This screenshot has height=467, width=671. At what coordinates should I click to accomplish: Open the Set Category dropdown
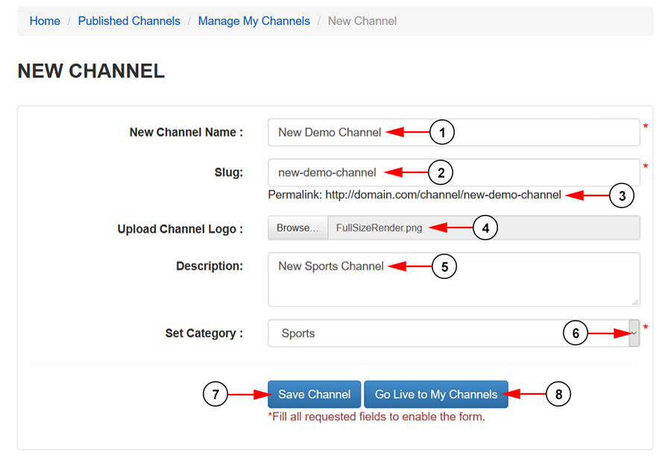453,333
